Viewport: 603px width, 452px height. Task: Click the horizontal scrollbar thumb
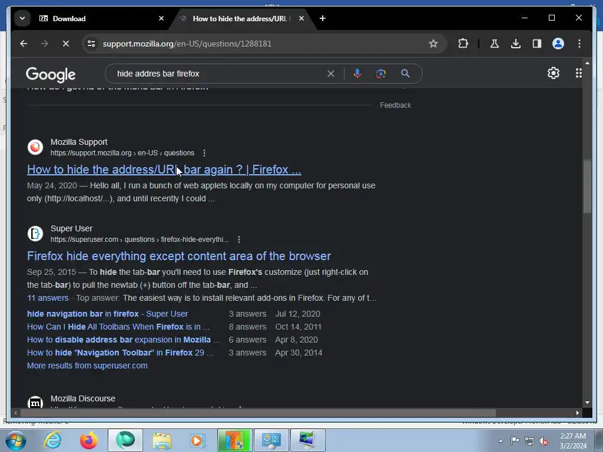click(258, 413)
